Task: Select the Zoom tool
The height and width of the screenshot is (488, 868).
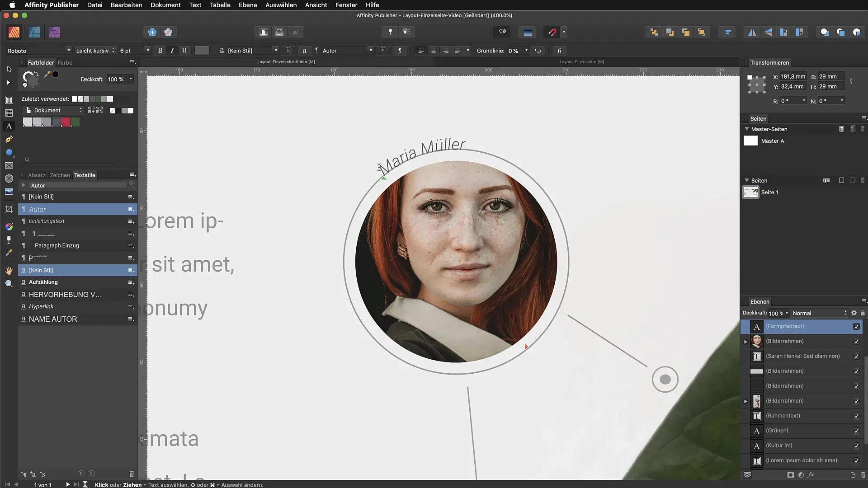Action: click(9, 284)
